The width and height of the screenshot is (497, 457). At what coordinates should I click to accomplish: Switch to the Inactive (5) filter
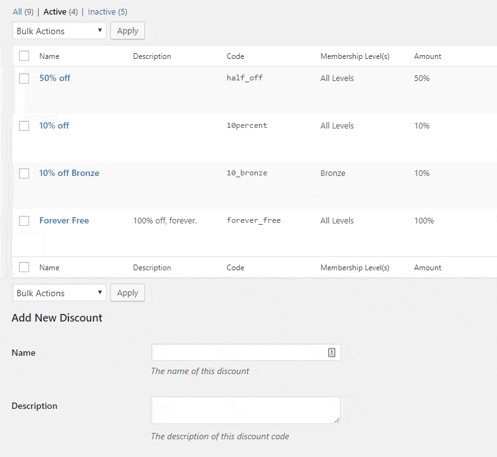(107, 12)
